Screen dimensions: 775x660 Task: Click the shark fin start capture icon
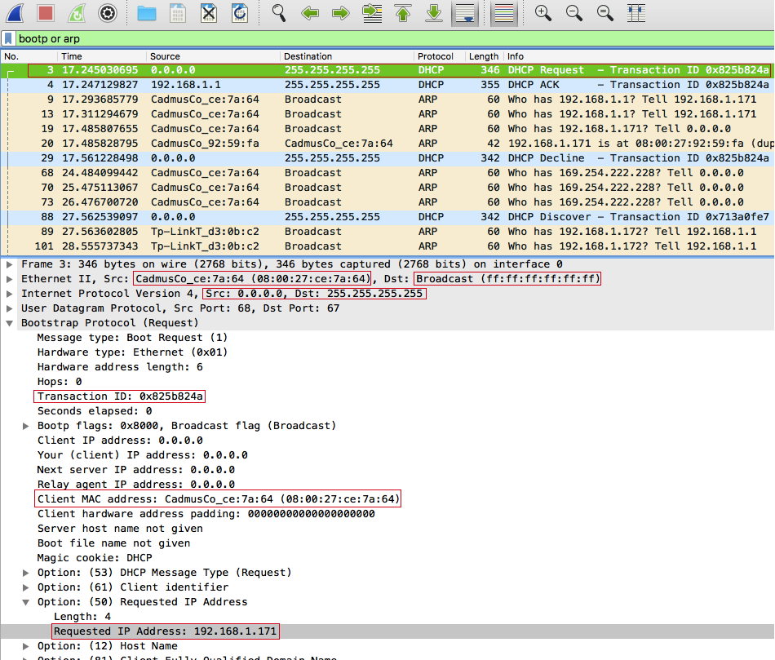[15, 13]
